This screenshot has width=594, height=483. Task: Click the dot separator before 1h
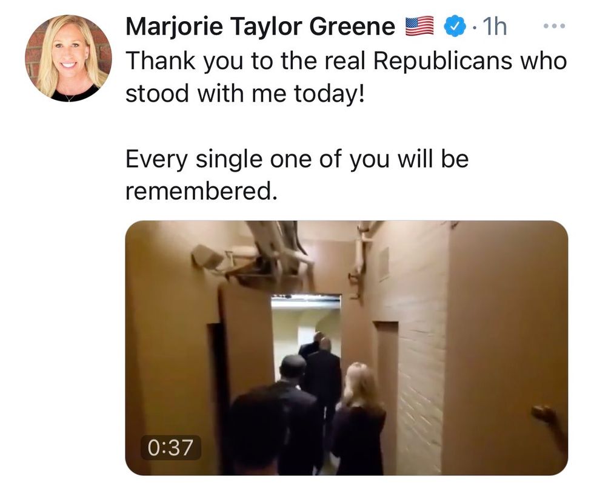473,27
